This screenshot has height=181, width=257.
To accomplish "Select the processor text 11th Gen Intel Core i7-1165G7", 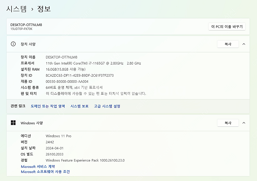I will pos(93,63).
